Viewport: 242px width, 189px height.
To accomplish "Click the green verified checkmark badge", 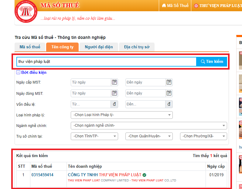I will 144,175.
